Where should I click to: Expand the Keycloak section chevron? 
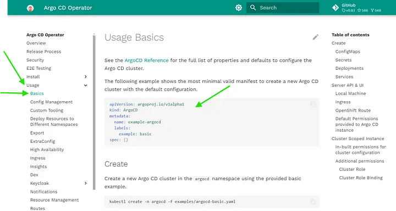[x=86, y=183]
